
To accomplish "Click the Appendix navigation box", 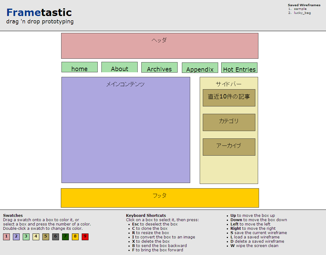I will pyautogui.click(x=200, y=68).
